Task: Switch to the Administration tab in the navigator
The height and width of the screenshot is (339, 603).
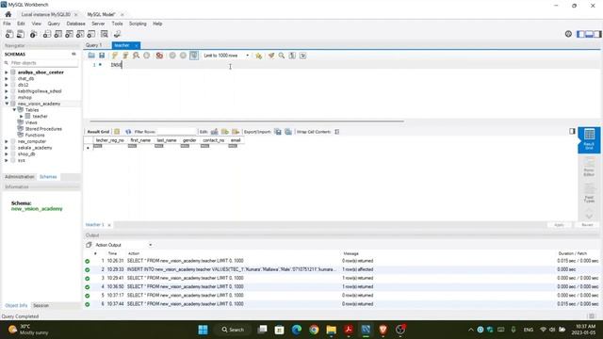Action: [20, 177]
